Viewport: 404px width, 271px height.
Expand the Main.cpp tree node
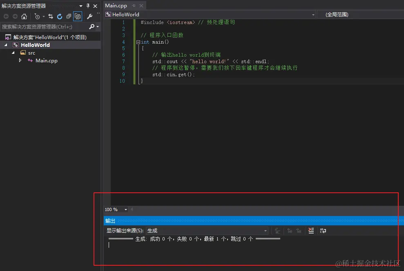click(20, 60)
